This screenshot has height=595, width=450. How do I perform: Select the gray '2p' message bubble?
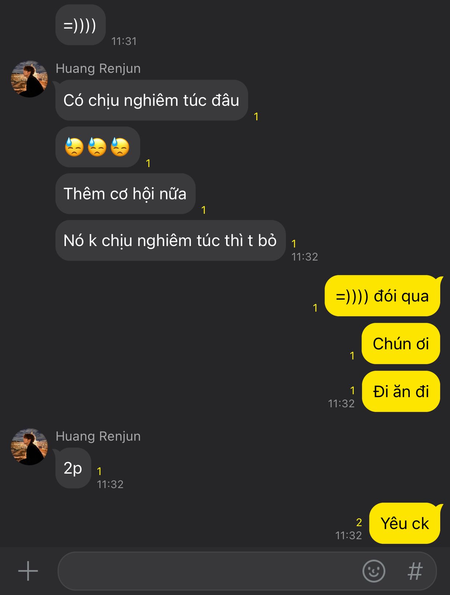pyautogui.click(x=73, y=468)
